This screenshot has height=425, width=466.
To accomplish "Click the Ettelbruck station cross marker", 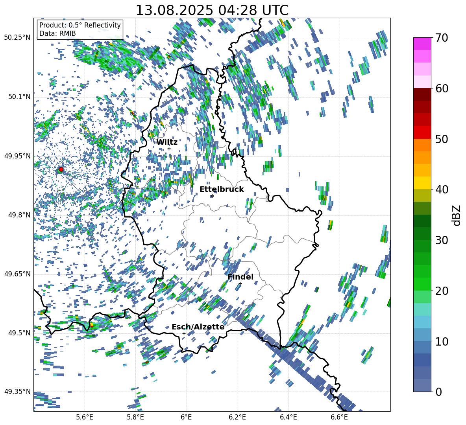I will coord(212,196).
